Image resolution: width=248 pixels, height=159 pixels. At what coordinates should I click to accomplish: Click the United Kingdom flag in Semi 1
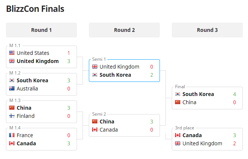[x=95, y=67]
